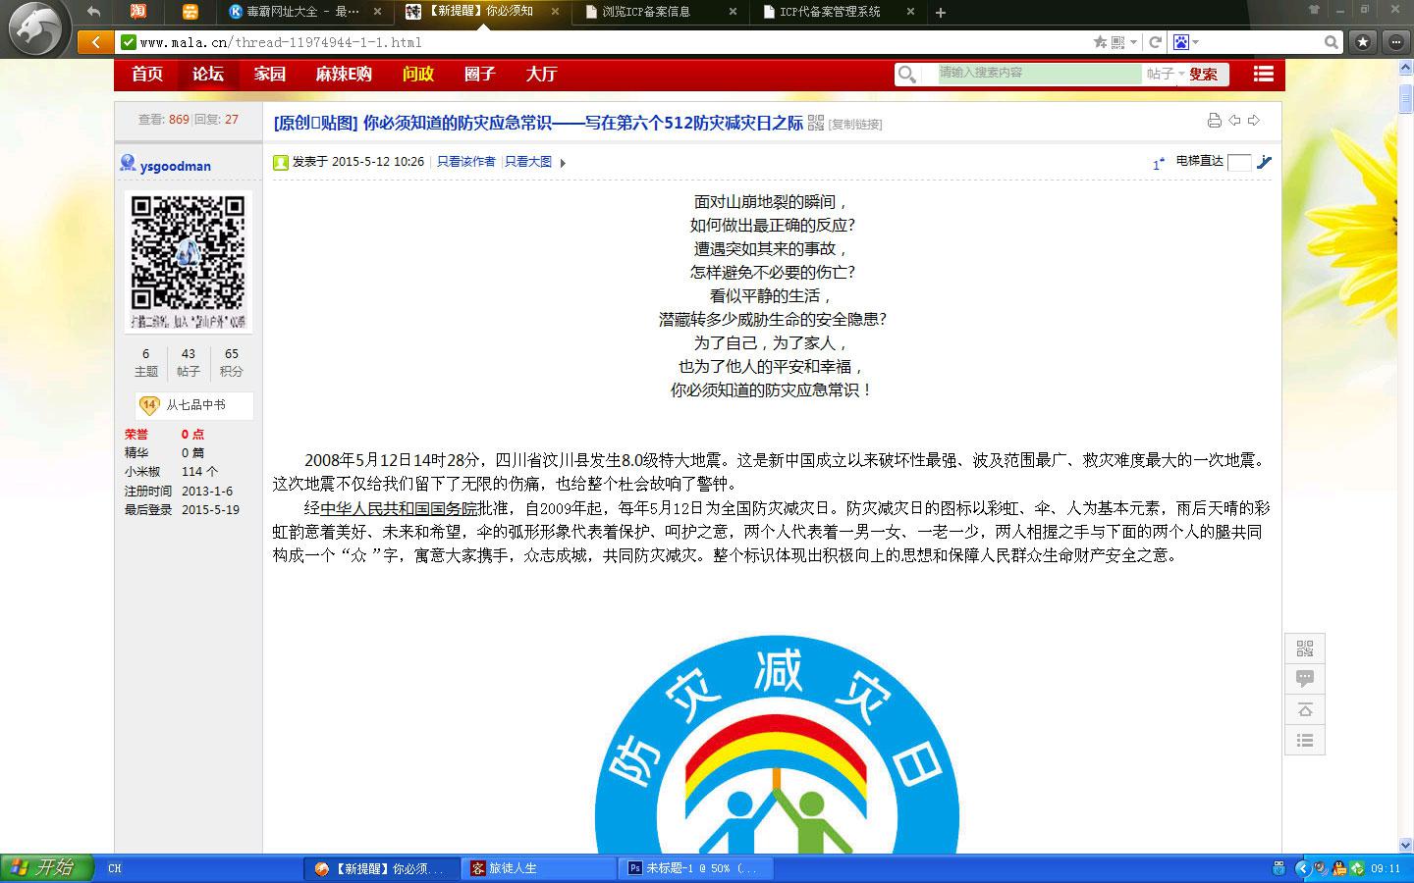Click the 复制链接 link

(x=855, y=125)
